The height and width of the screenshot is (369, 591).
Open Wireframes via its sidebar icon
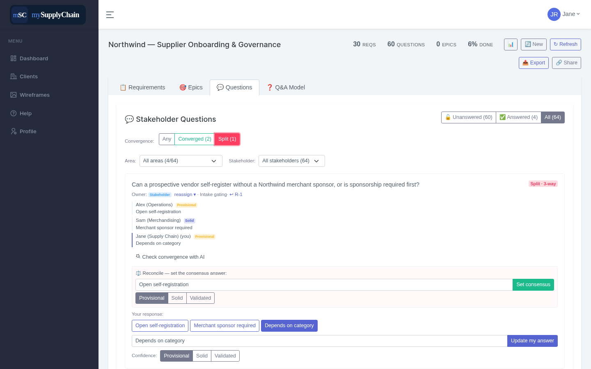tap(14, 95)
